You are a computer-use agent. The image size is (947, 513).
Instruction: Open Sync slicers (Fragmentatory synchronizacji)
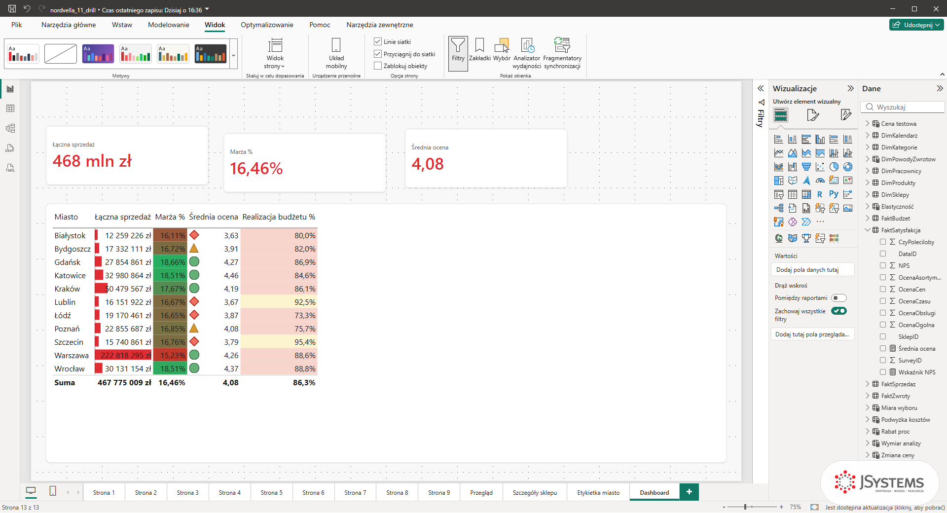pyautogui.click(x=562, y=53)
